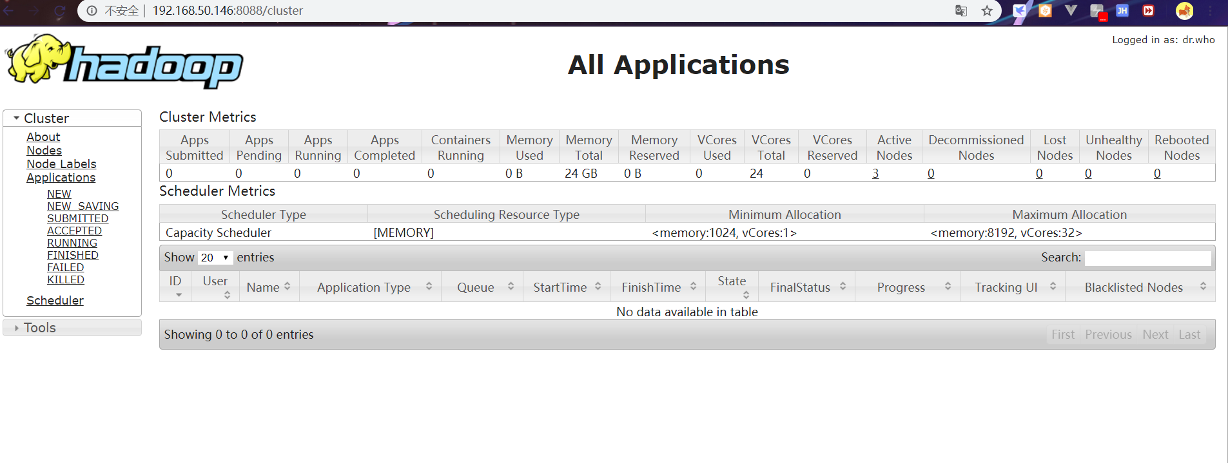
Task: Bookmark this page with the star icon
Action: click(x=987, y=10)
